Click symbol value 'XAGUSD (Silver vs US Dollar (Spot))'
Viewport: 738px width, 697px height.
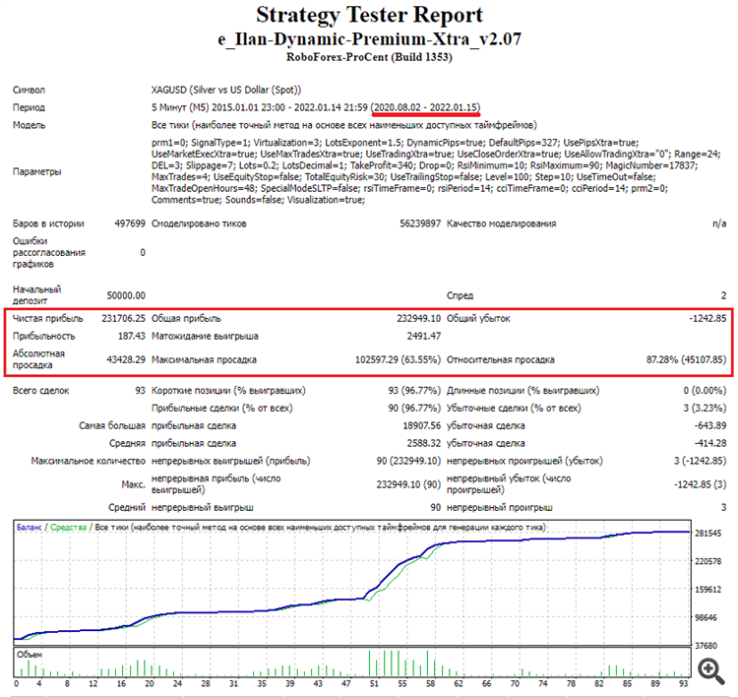coord(226,90)
